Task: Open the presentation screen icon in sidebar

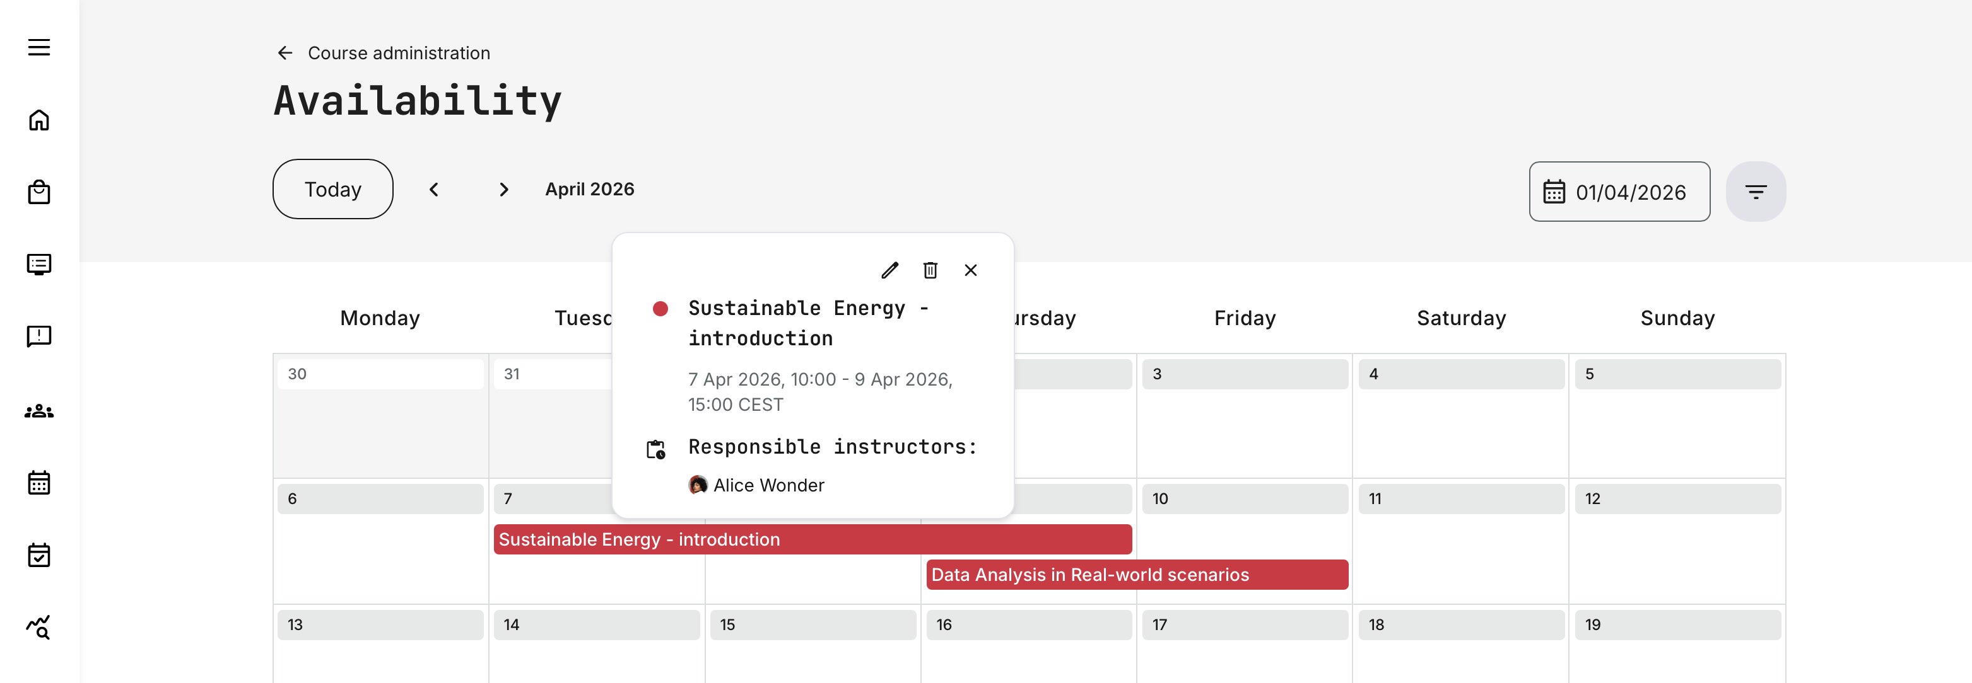Action: coord(40,264)
